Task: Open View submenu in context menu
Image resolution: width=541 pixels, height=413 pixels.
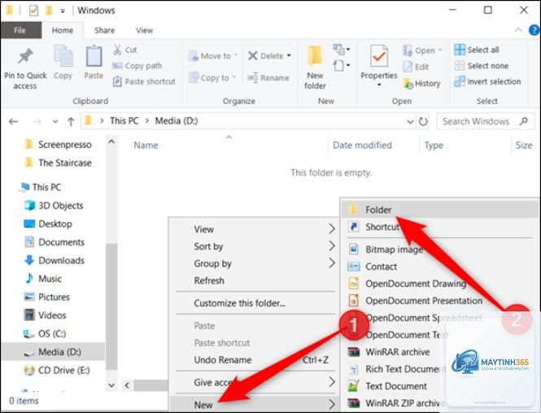Action: pyautogui.click(x=255, y=229)
